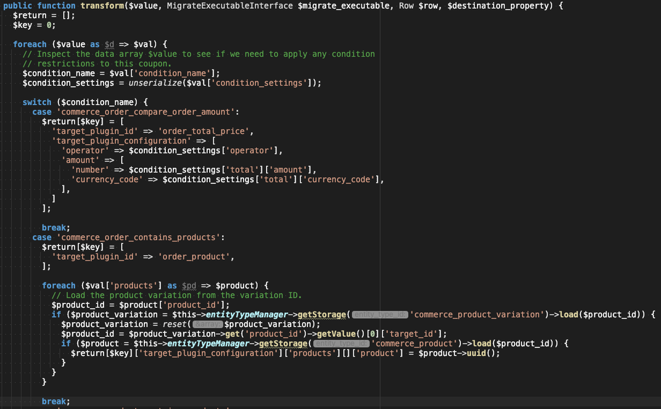This screenshot has height=409, width=661.
Task: Click the 'public' keyword
Action: [x=18, y=6]
